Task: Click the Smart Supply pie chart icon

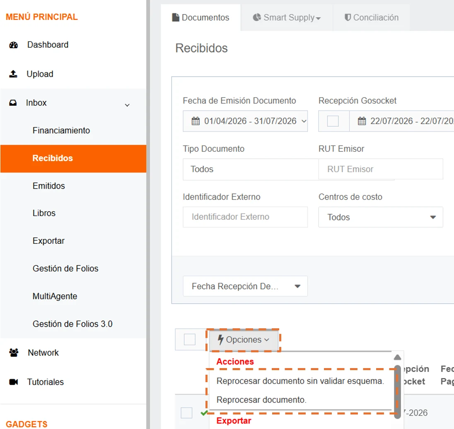Action: [257, 17]
